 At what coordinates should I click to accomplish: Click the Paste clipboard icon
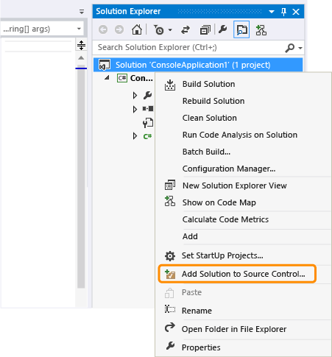[x=169, y=293]
